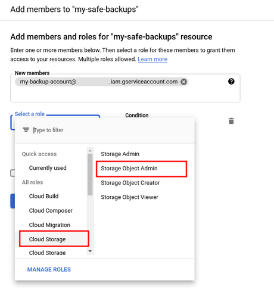274x302 pixels.
Task: Select the highlighted Cloud Storage category
Action: coord(54,239)
